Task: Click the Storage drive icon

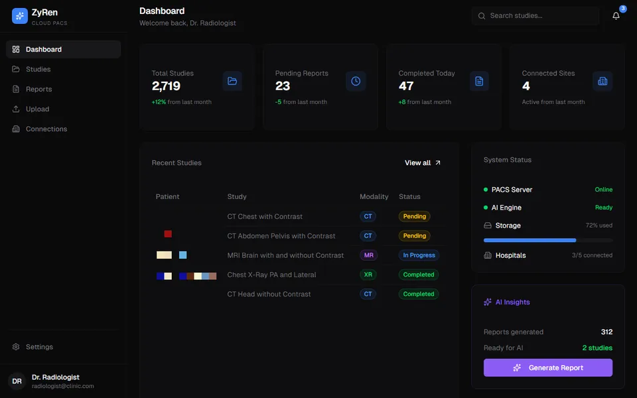Action: pos(488,226)
